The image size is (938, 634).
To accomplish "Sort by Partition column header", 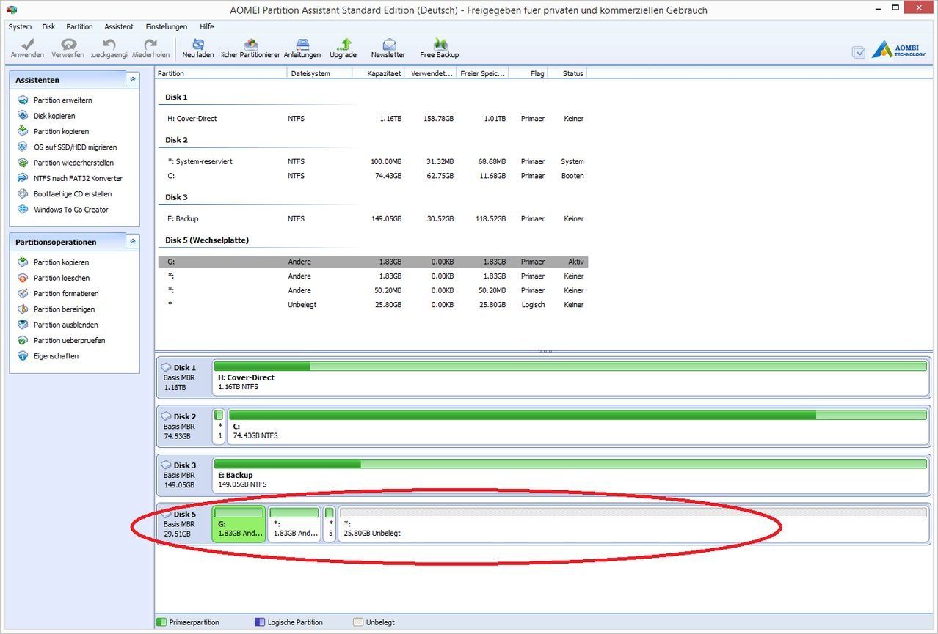I will pyautogui.click(x=221, y=73).
